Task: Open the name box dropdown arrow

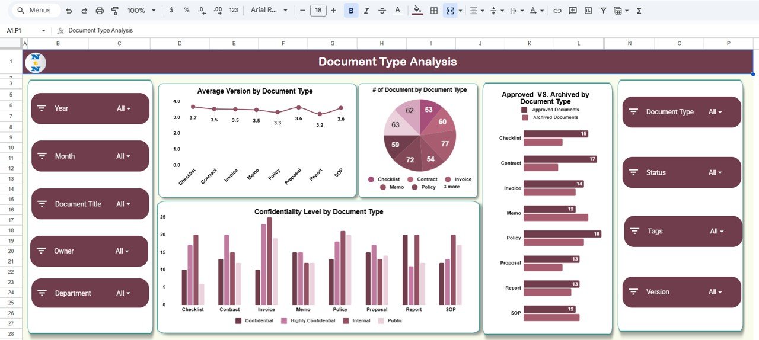Action: [x=43, y=30]
